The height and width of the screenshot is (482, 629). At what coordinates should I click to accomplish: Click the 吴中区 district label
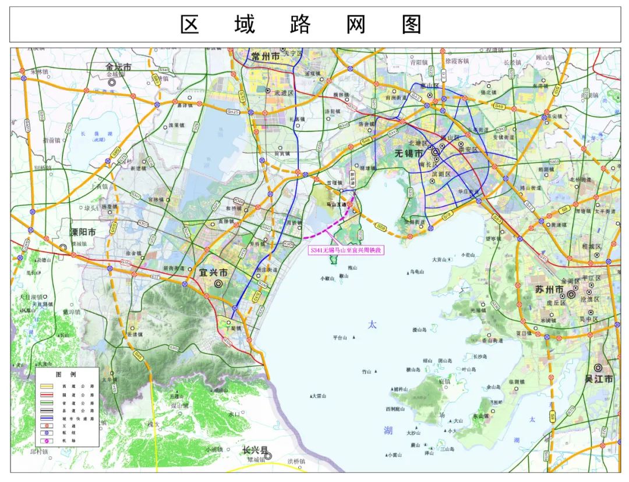tap(588, 319)
